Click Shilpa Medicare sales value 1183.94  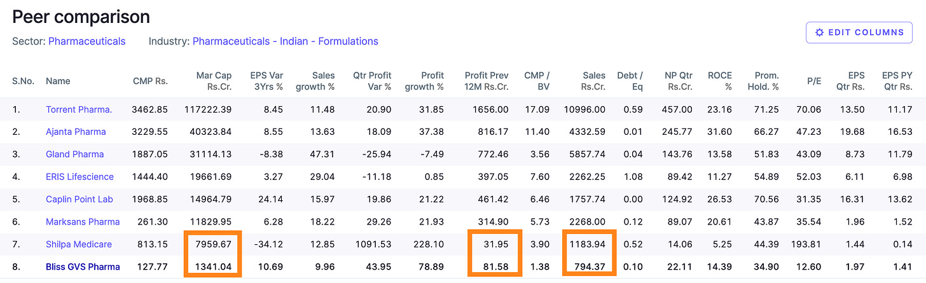point(588,244)
